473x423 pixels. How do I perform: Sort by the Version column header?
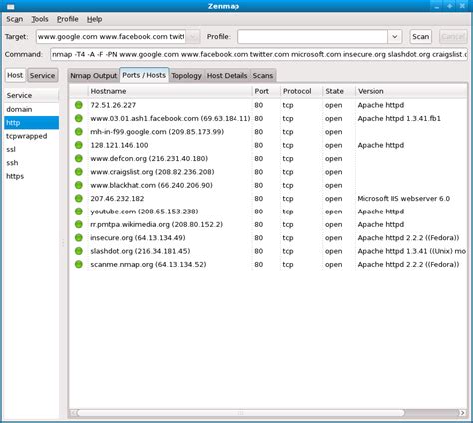[411, 91]
